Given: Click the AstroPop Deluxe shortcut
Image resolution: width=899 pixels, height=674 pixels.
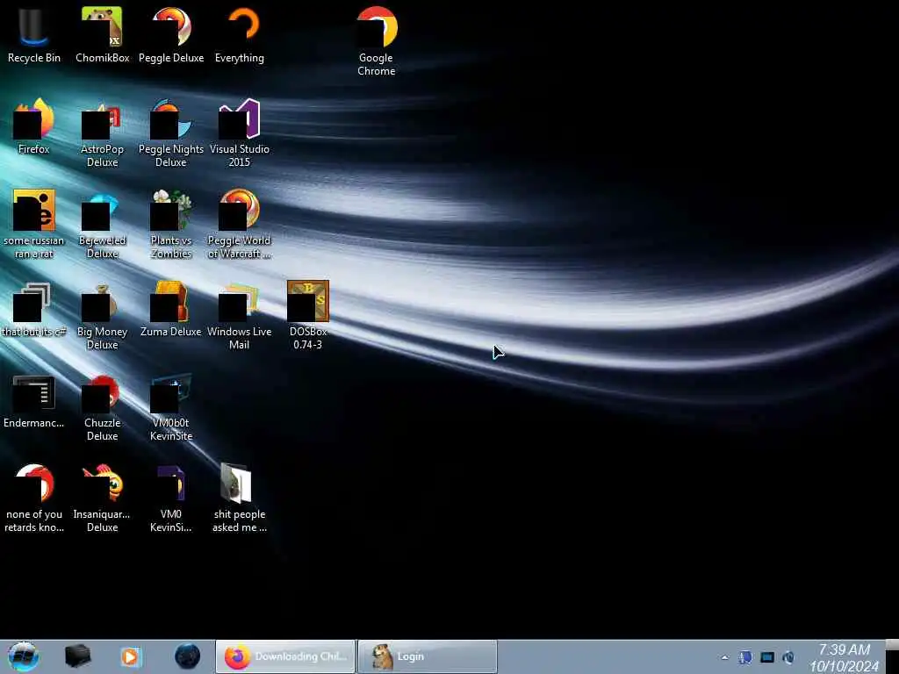Looking at the screenshot, I should tap(102, 133).
